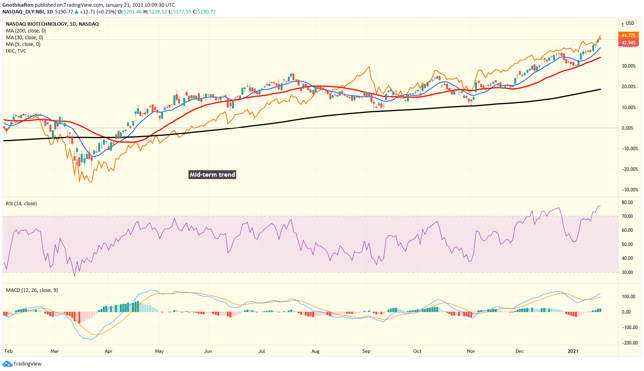Screen dimensions: 644x371
Task: Click the 42.94% red price label
Action: pyautogui.click(x=628, y=43)
